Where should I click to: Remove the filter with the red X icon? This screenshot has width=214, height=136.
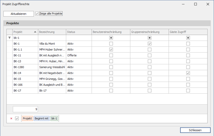pos(11,119)
